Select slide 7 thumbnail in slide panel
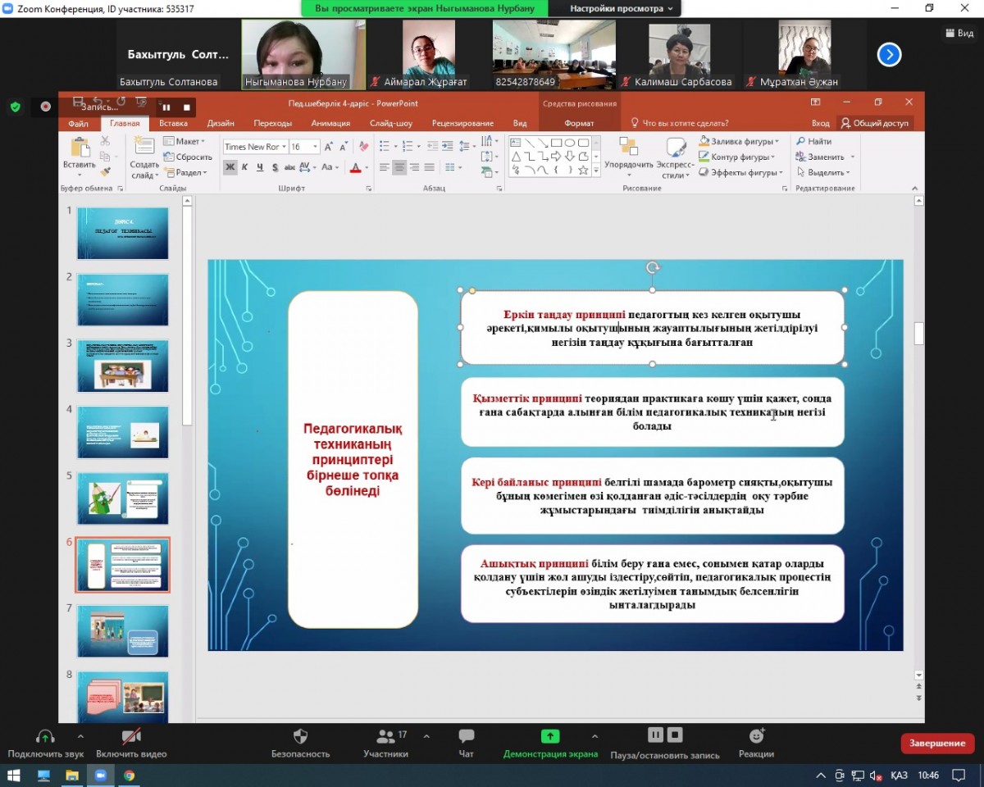 pos(123,631)
